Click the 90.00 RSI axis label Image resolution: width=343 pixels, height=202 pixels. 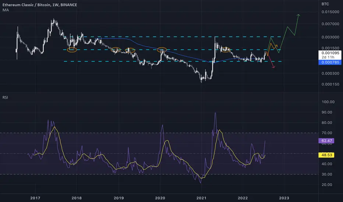327,112
